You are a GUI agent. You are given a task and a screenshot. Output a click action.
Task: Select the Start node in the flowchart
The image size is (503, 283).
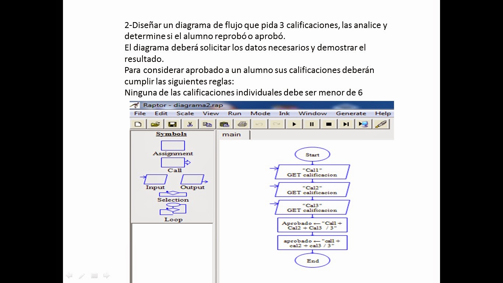tap(312, 154)
